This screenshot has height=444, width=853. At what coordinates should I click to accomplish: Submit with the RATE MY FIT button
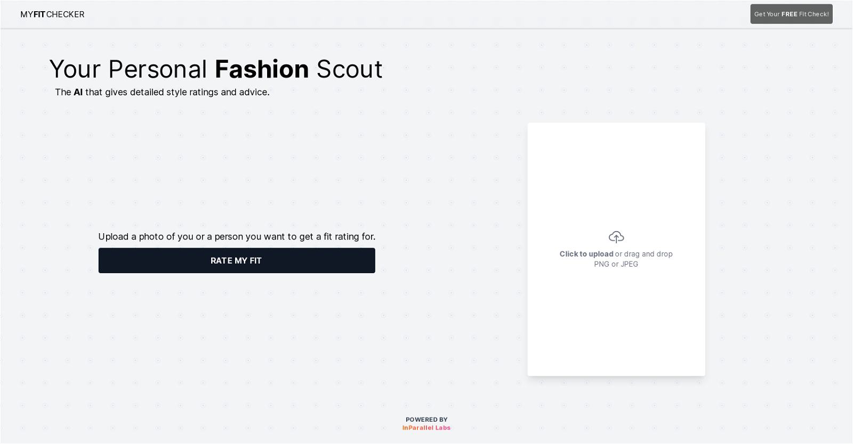(x=237, y=260)
